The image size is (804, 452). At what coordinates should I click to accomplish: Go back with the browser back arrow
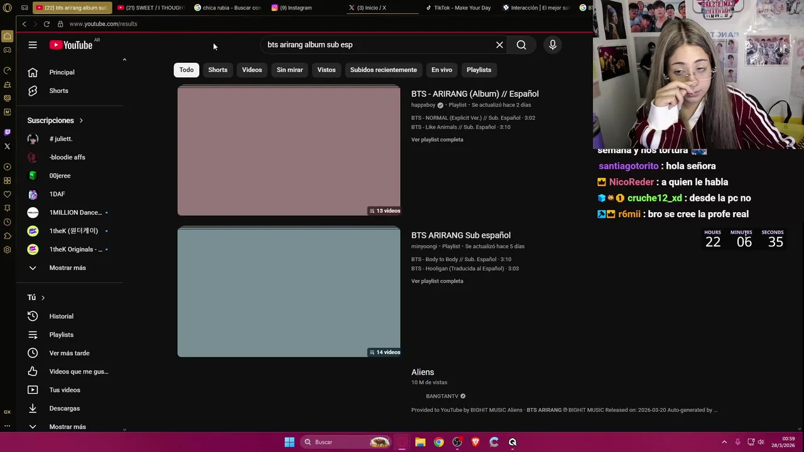coord(24,24)
